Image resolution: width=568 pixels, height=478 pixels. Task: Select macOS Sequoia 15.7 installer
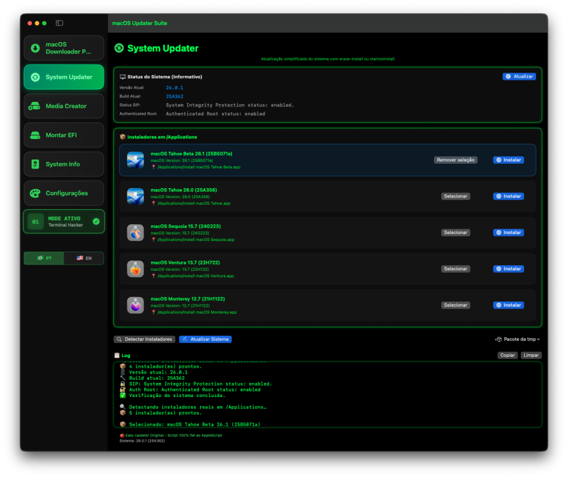455,233
